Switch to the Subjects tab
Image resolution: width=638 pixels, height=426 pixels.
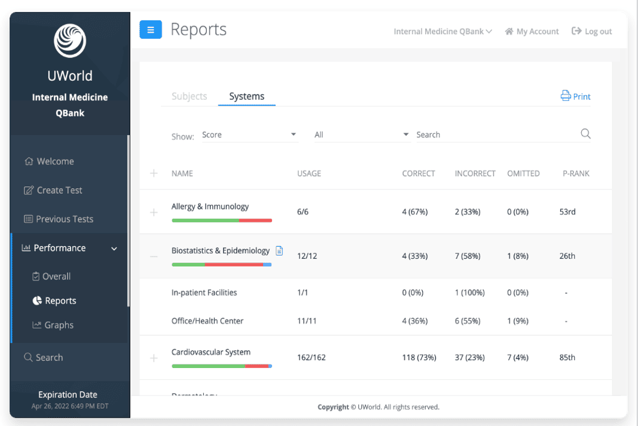[189, 96]
